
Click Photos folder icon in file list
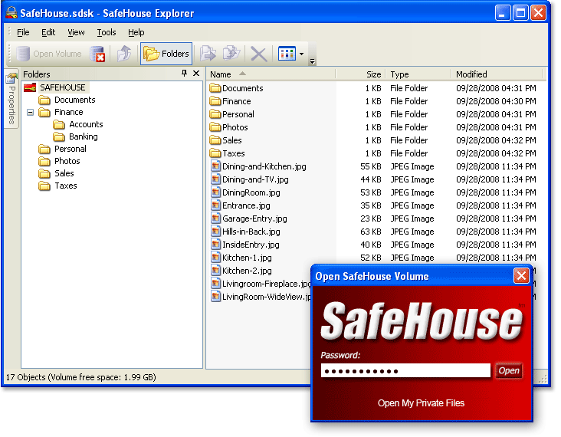tap(215, 127)
